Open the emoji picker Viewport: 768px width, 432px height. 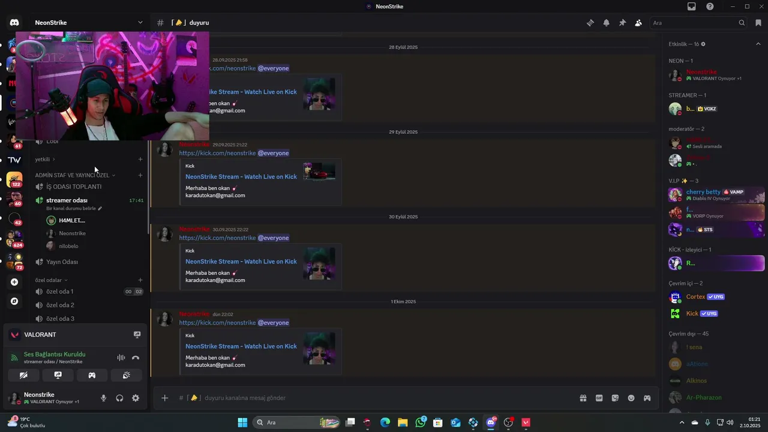[x=631, y=398]
